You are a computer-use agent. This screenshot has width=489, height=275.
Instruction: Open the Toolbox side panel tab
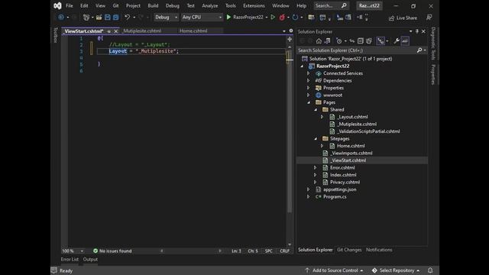[x=56, y=35]
